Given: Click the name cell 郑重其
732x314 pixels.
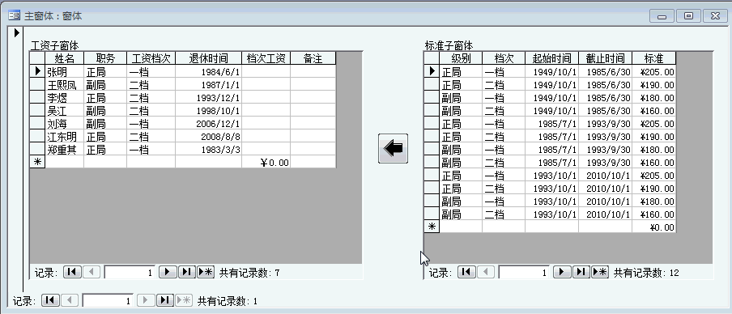Looking at the screenshot, I should tap(65, 149).
